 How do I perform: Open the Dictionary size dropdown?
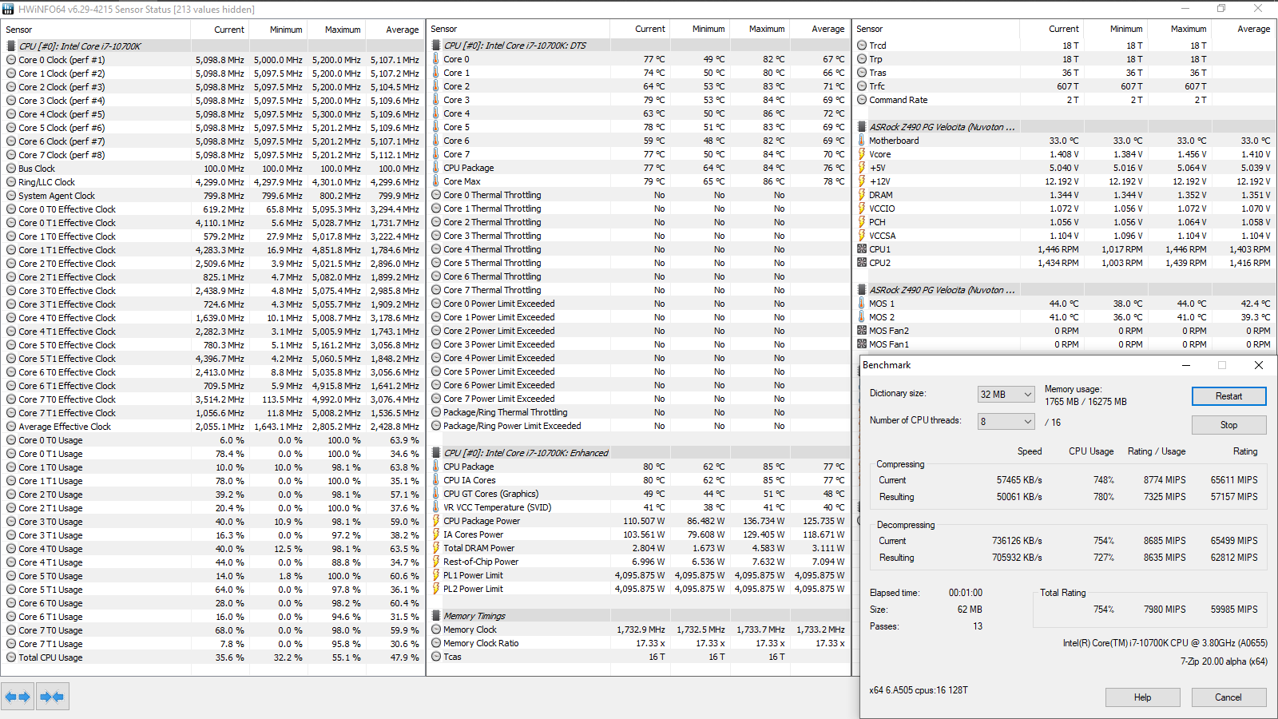[1006, 395]
